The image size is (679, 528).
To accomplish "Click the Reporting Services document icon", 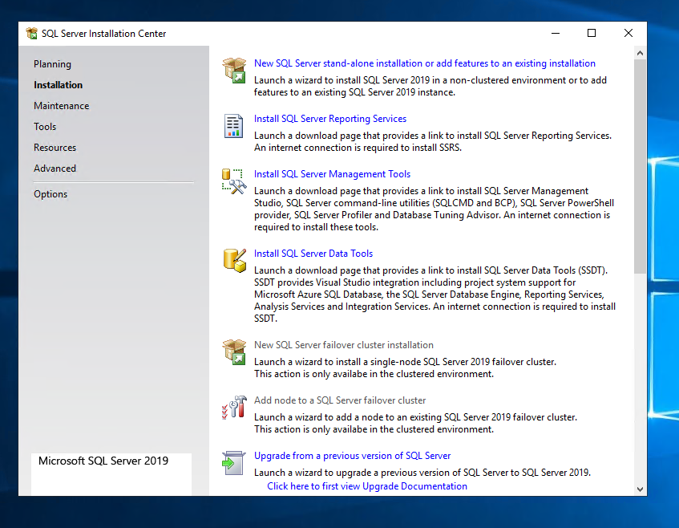I will 233,126.
